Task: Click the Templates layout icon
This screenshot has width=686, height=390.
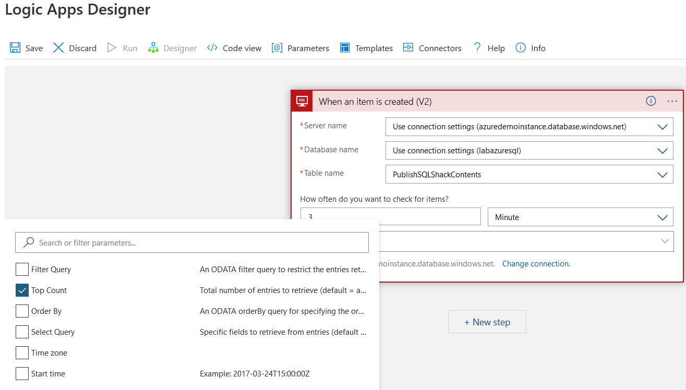Action: (345, 48)
